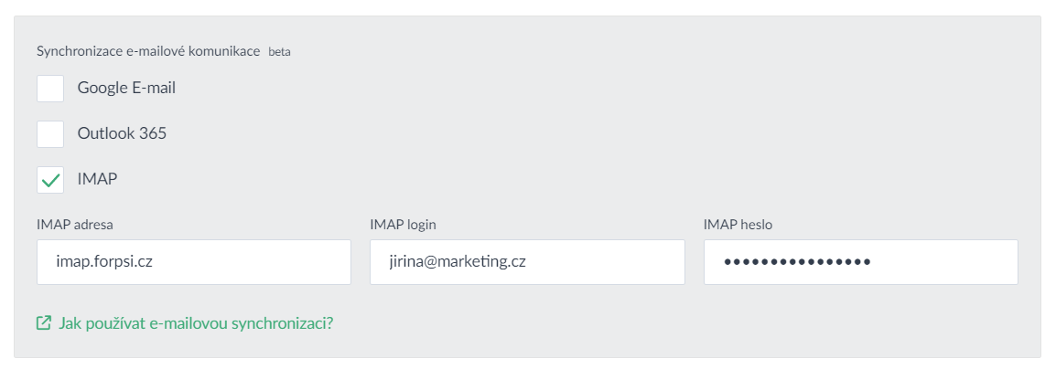Click the Google E-mail label text
The width and height of the screenshot is (1056, 369).
[126, 89]
